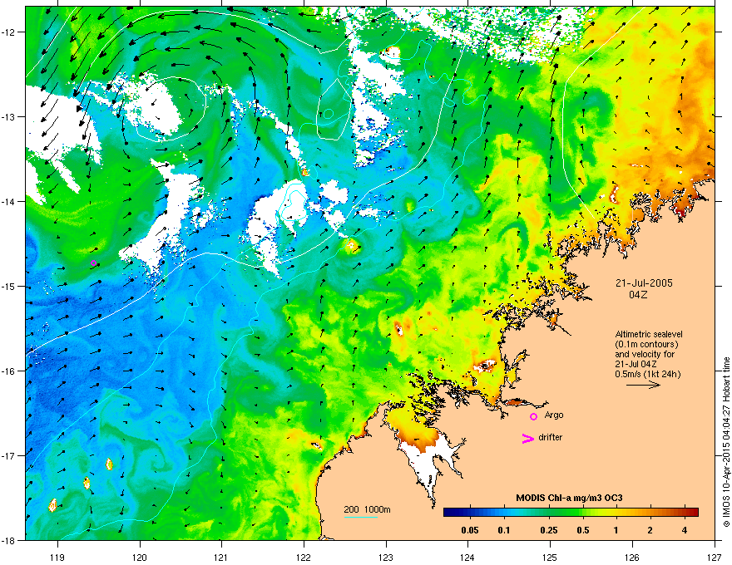Viewport: 732px width, 565px height.
Task: Click the 0.1 colorbar tick value
Action: (x=504, y=530)
